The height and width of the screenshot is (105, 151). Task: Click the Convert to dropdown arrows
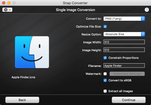point(143,19)
